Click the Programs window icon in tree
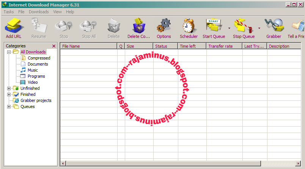This screenshot has height=169, width=305. pyautogui.click(x=23, y=76)
